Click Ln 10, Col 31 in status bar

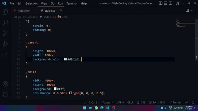91,102
